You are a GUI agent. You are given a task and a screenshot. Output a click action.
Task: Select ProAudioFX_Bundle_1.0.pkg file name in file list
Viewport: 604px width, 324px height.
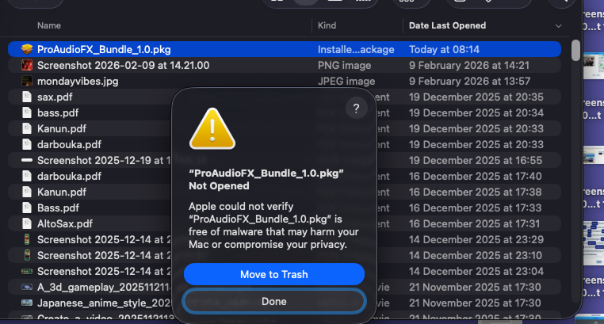pos(104,50)
